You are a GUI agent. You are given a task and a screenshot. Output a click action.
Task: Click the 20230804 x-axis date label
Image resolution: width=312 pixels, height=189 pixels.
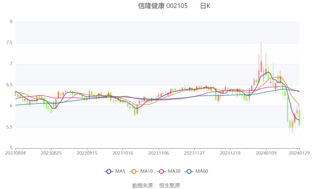point(15,153)
